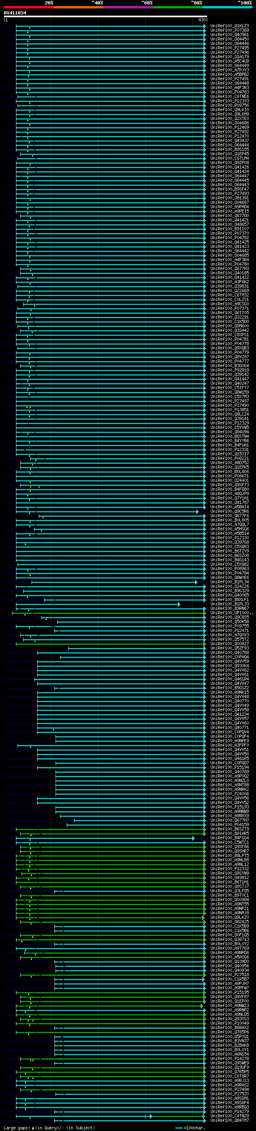
Task: Select the UniRef100_P14279 label
Action: pos(230,1111)
